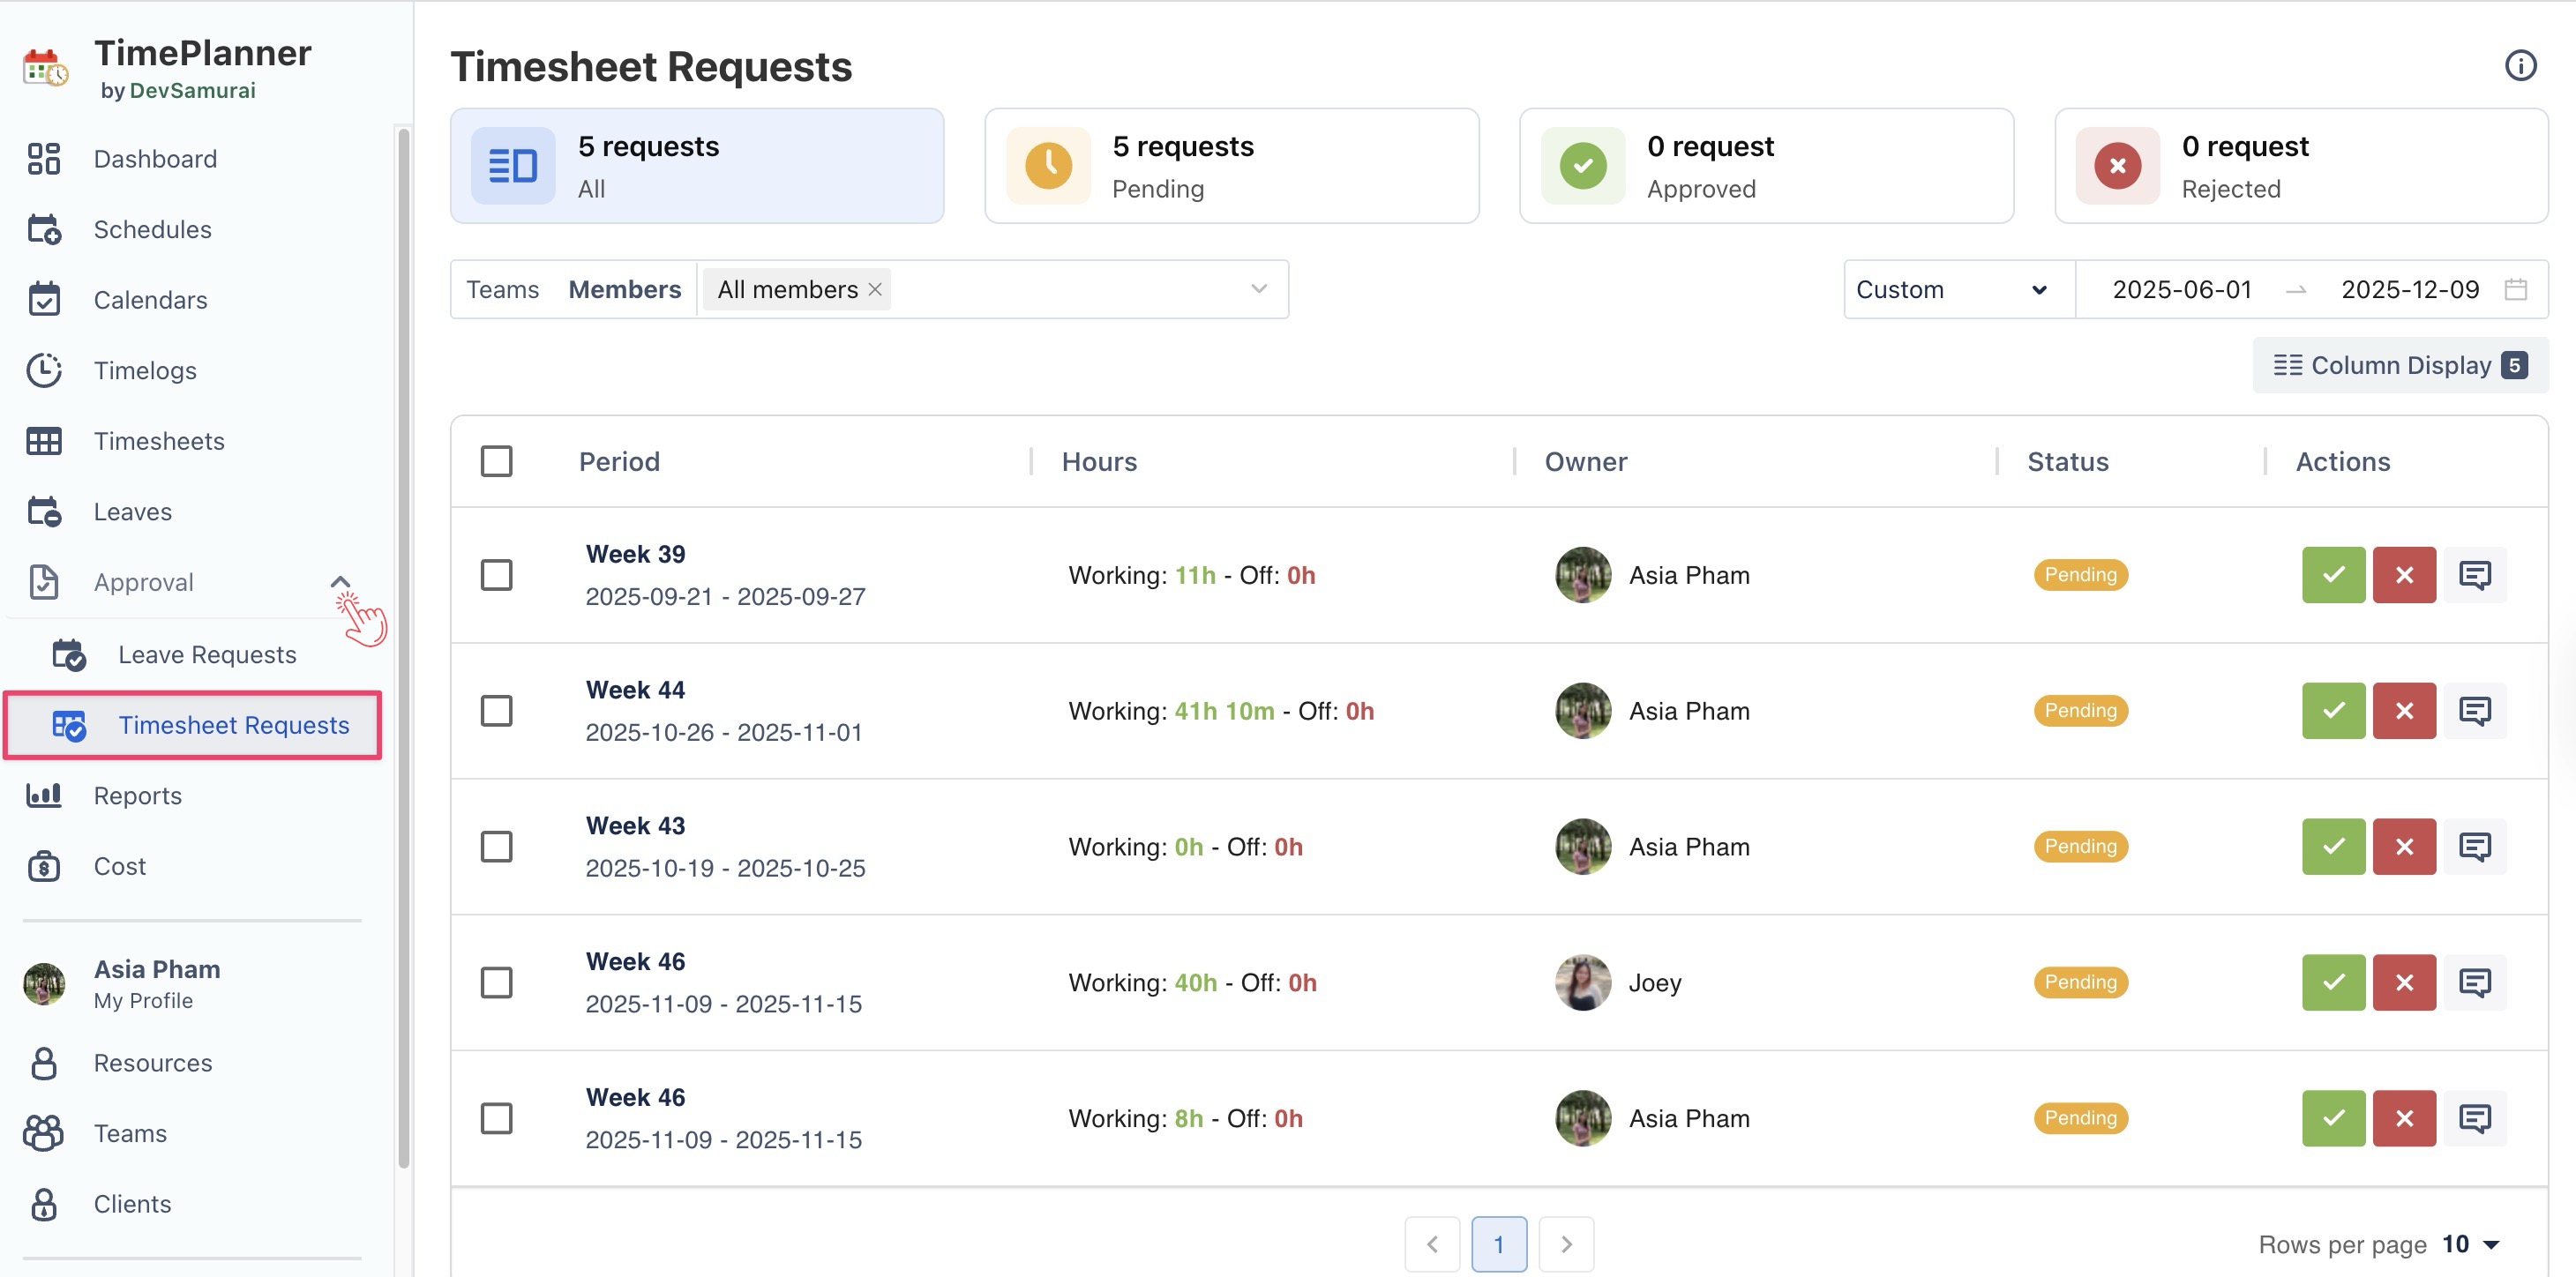Navigate to Leave Requests
This screenshot has height=1277, width=2576.
pos(207,655)
